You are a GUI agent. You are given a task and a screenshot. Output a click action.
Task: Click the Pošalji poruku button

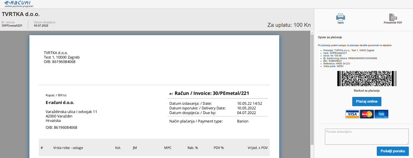393,151
